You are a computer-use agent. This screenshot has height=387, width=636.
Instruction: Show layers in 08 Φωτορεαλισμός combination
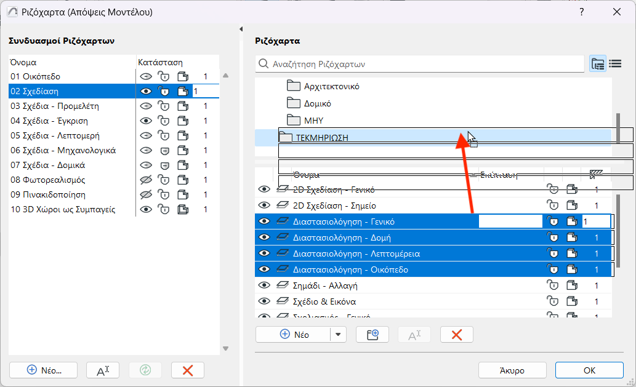click(x=146, y=180)
